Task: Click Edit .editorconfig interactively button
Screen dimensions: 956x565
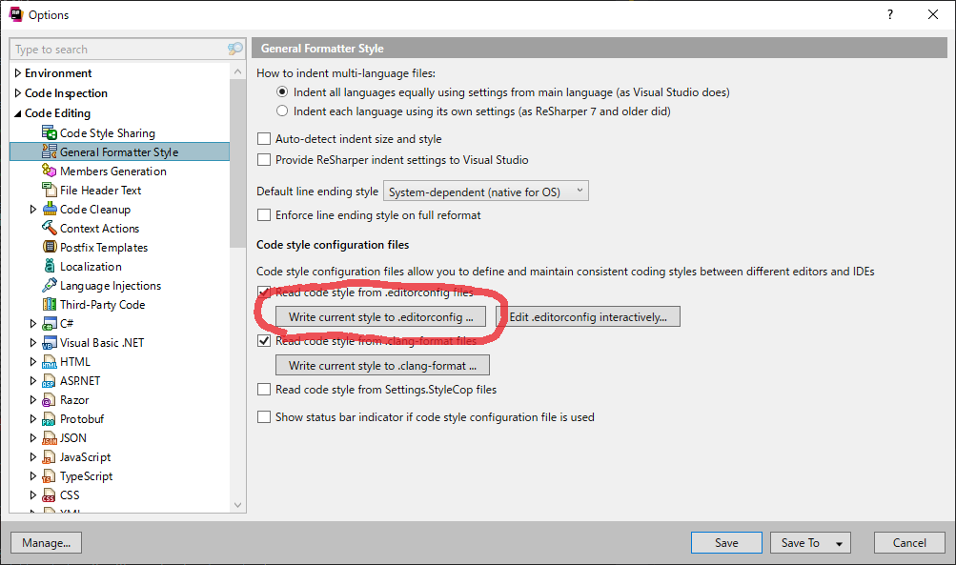Action: point(590,317)
